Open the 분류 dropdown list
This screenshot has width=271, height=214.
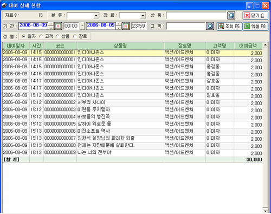point(96,16)
